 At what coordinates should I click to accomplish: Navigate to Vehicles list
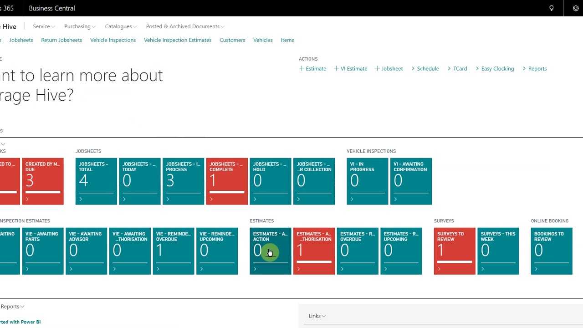click(263, 40)
